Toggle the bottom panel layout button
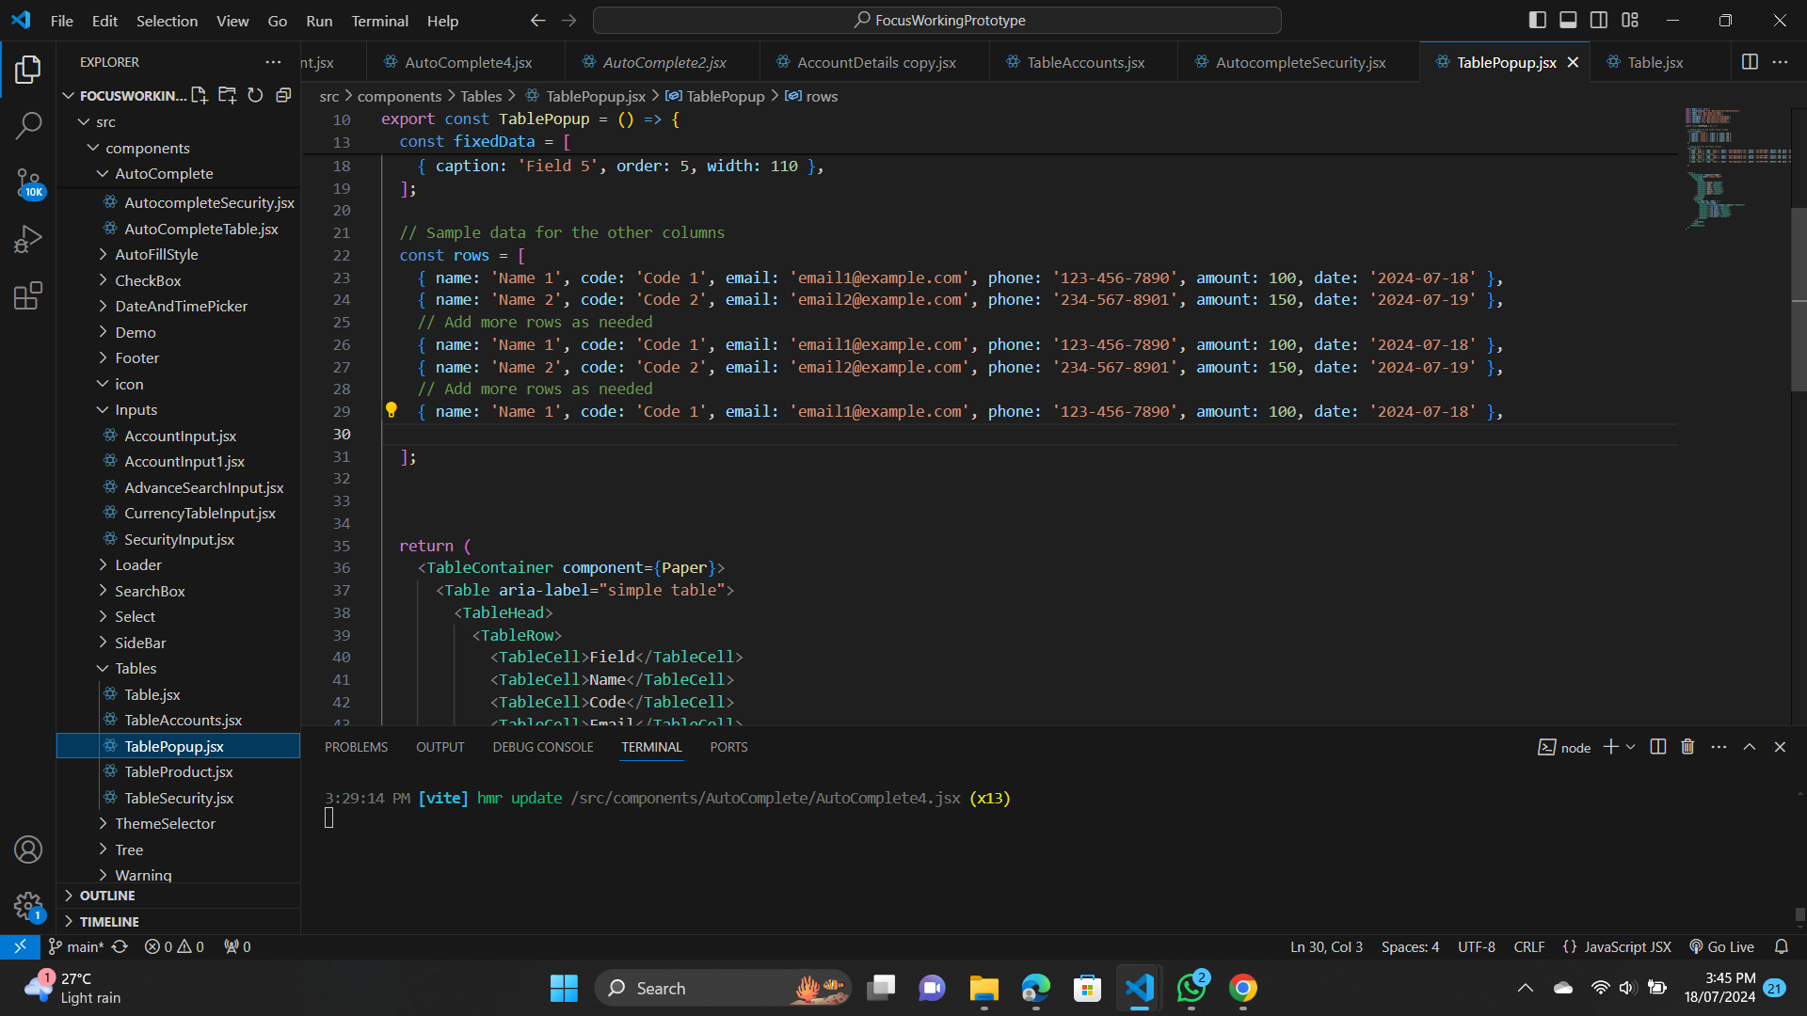The image size is (1807, 1016). pos(1568,20)
